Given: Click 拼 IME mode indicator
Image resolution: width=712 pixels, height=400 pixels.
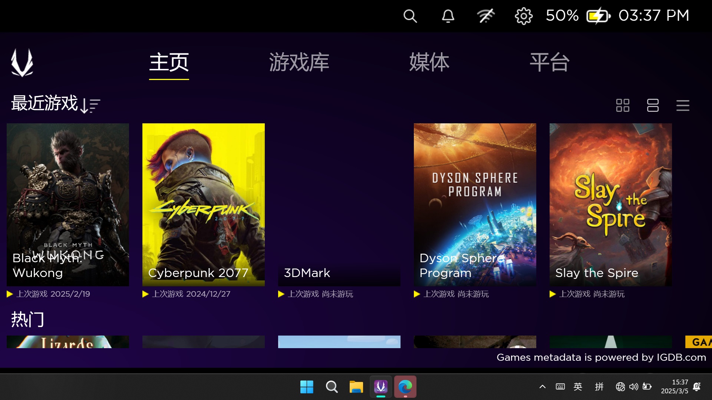Looking at the screenshot, I should click(599, 387).
